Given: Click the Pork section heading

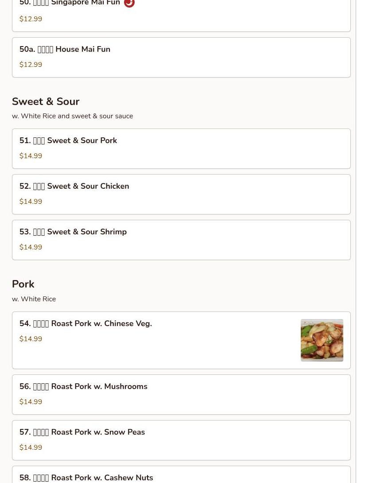Looking at the screenshot, I should coord(23,284).
